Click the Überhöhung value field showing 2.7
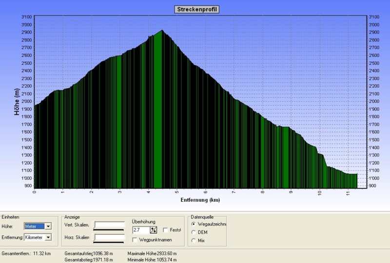390x263 pixels. tap(140, 230)
